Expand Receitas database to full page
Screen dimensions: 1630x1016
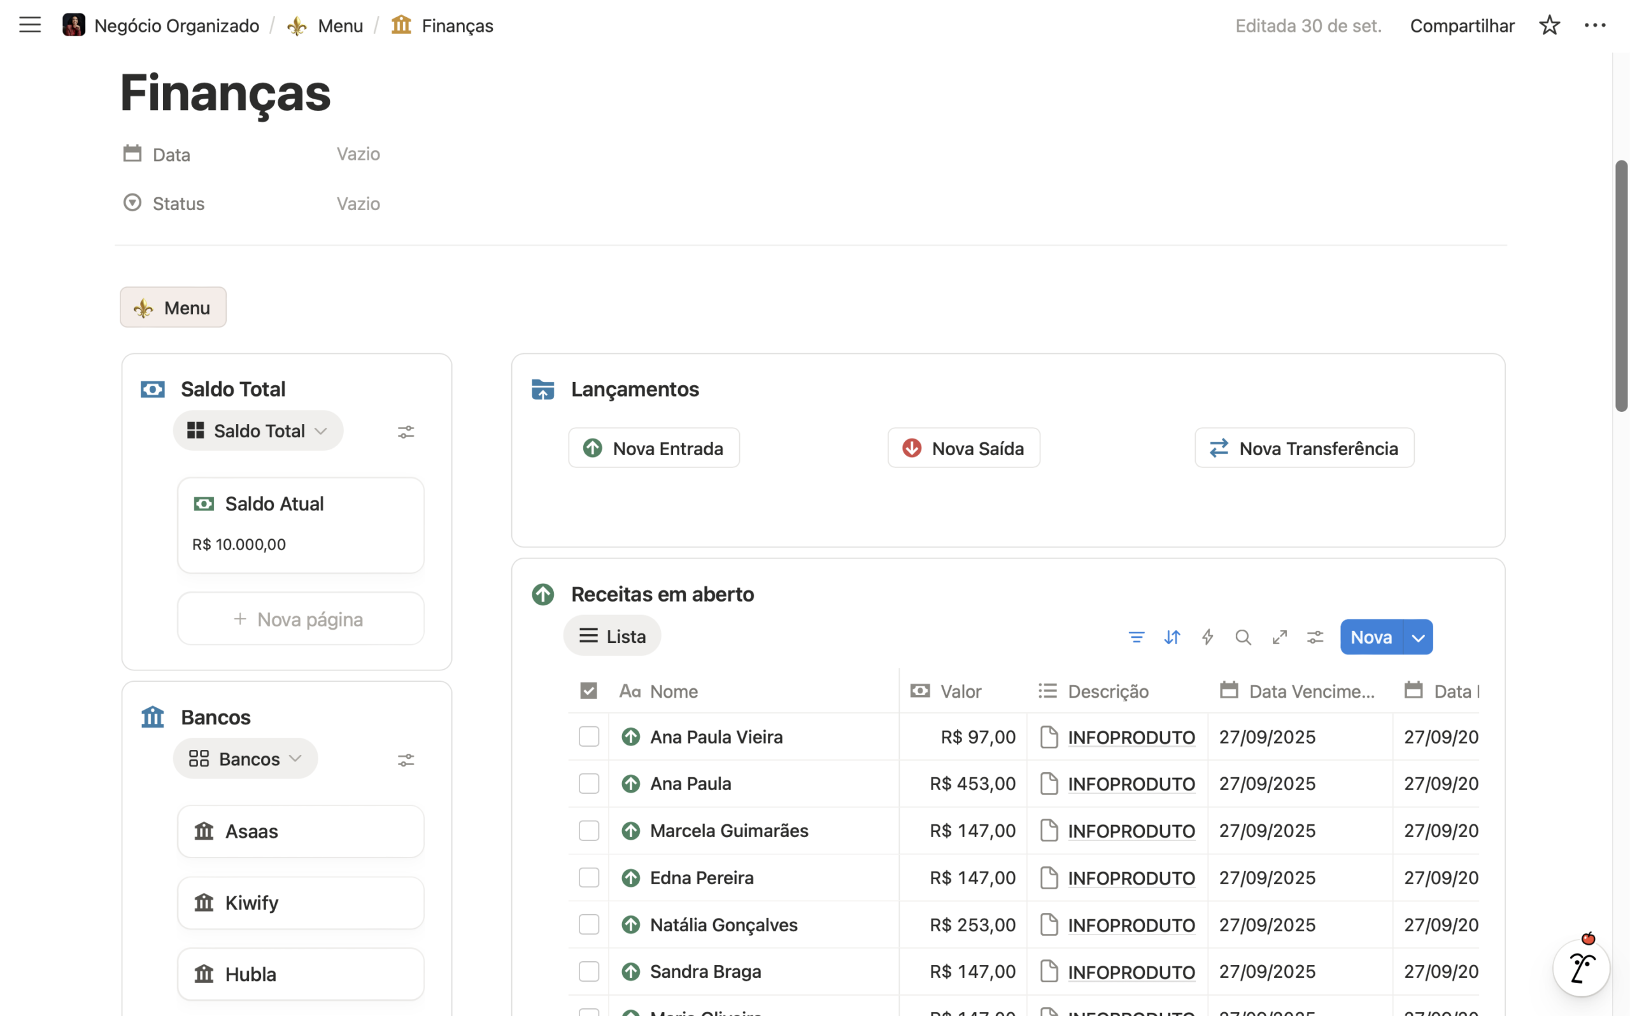(1279, 637)
